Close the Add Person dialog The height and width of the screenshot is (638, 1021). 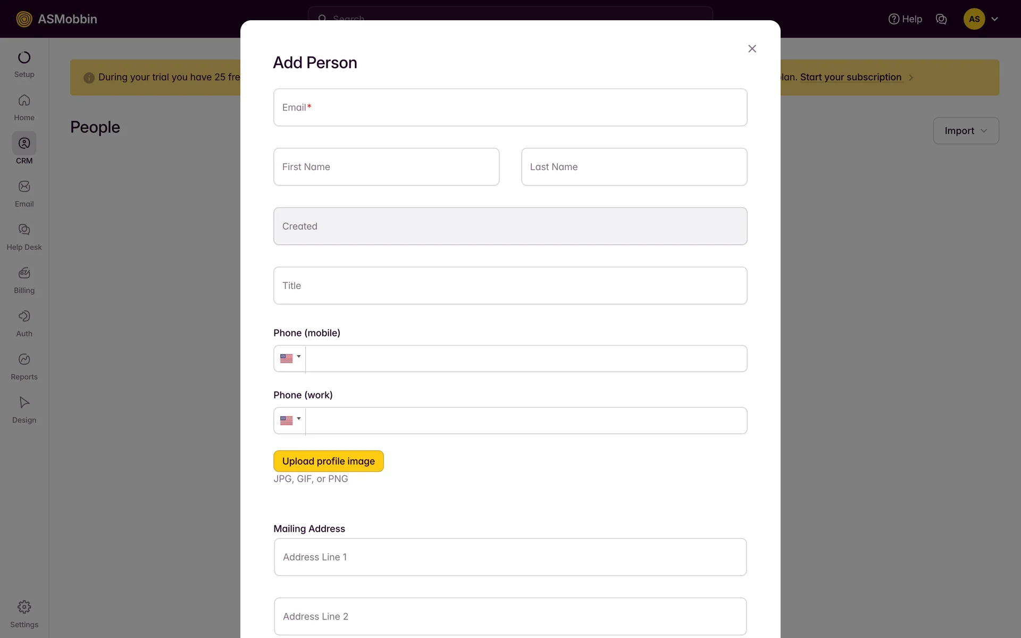752,49
